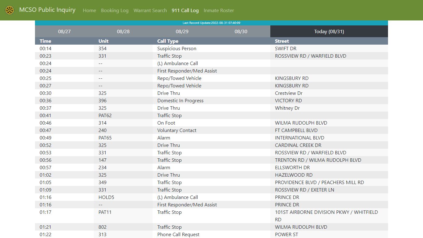Image resolution: width=423 pixels, height=238 pixels.
Task: Click PROVIDENCE BLVD / PEACHERS MILL RD cell
Action: [x=329, y=182]
